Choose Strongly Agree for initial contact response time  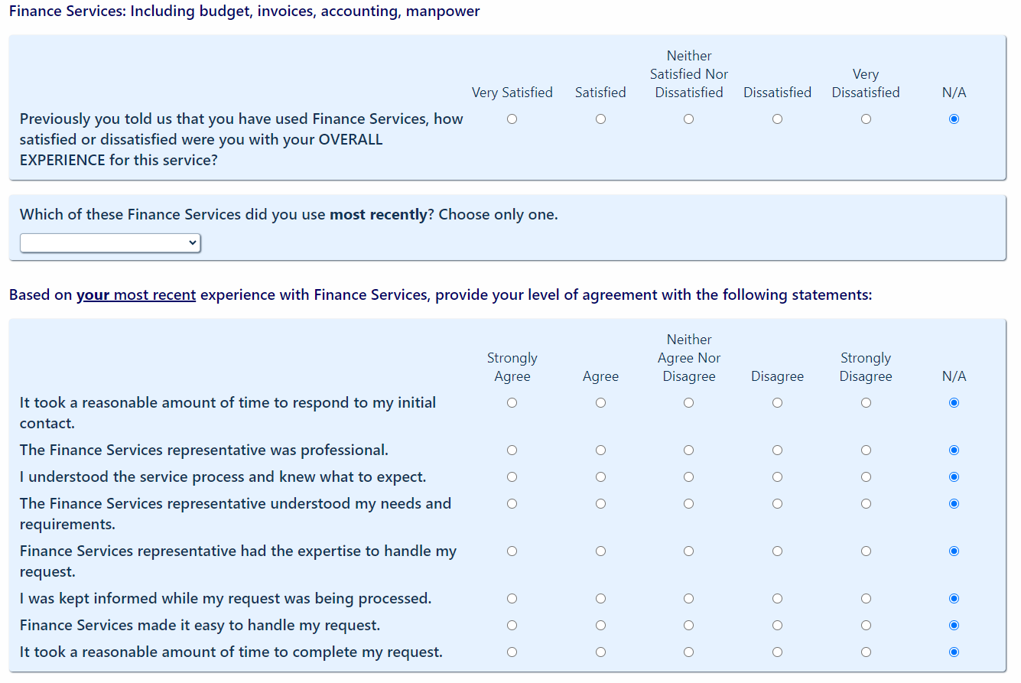pos(512,403)
